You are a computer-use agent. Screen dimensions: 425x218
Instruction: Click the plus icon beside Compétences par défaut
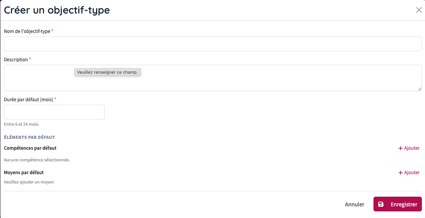tap(400, 148)
